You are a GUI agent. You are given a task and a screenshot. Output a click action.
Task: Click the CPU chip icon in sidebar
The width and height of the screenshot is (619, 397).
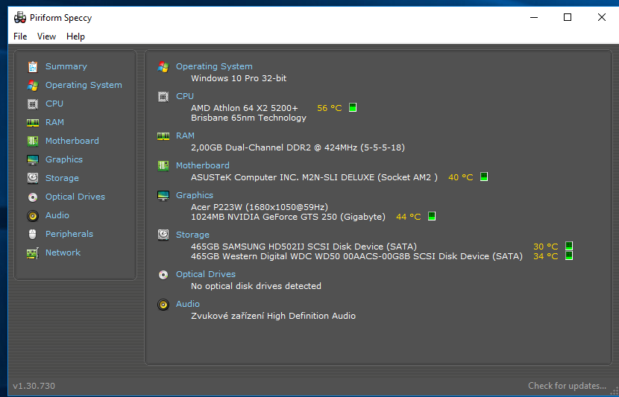[x=32, y=104]
